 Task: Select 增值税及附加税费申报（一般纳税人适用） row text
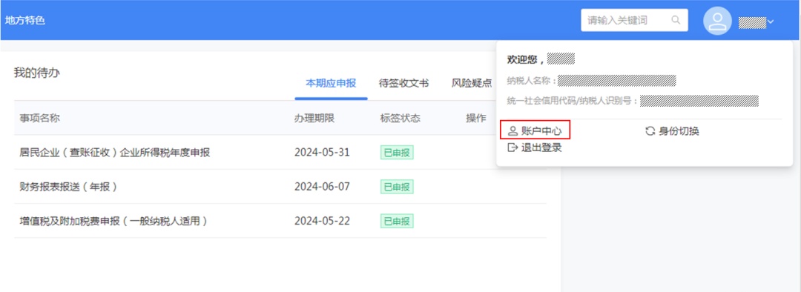click(x=114, y=221)
